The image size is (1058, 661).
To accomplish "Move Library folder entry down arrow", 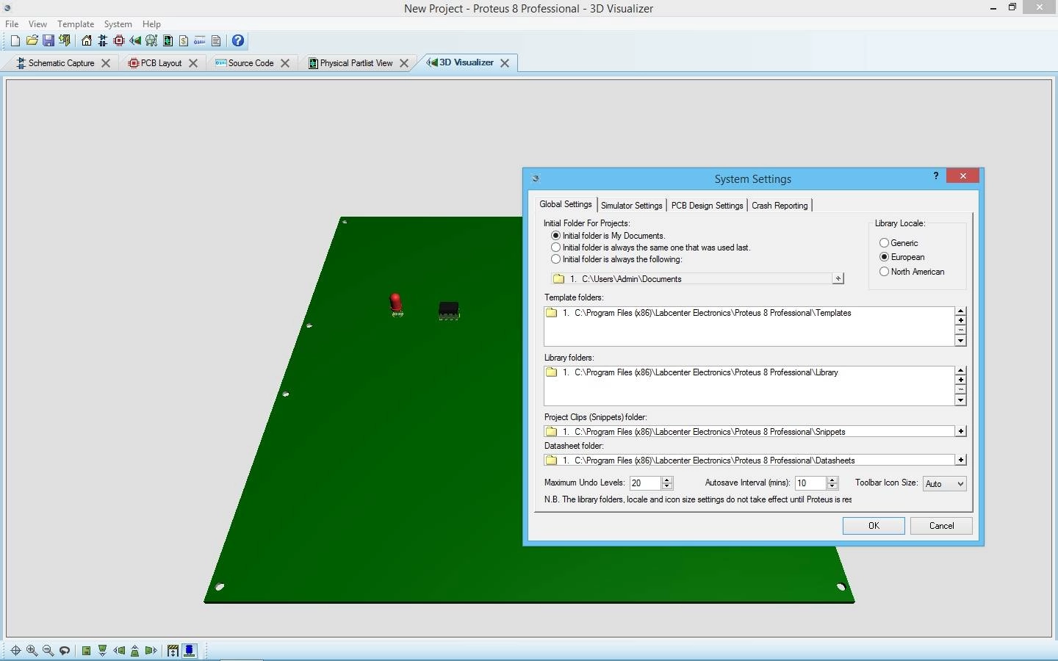I will [x=960, y=400].
